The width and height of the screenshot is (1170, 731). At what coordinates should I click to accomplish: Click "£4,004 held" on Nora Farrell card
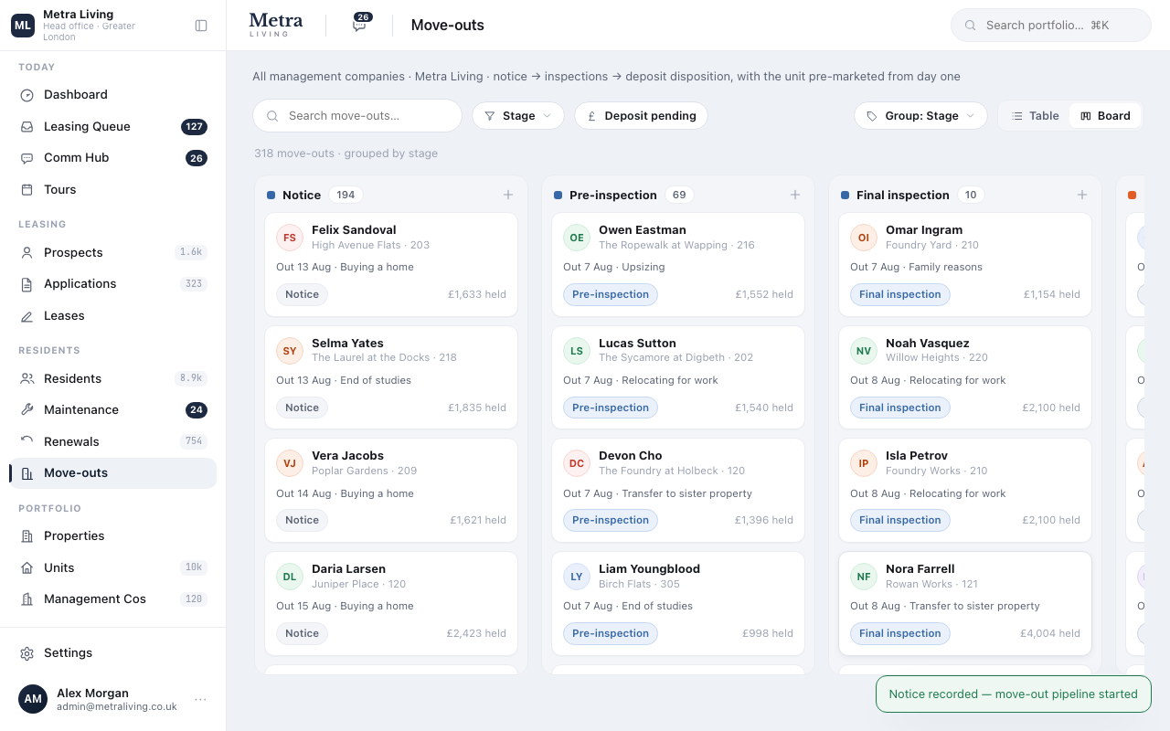(1050, 633)
